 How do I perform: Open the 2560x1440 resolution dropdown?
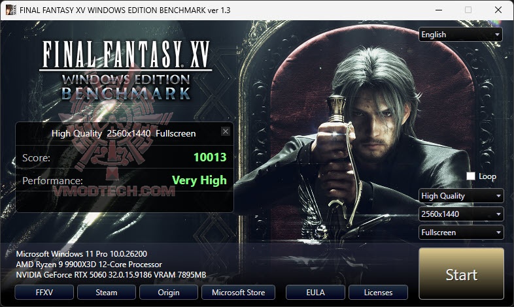coord(461,214)
